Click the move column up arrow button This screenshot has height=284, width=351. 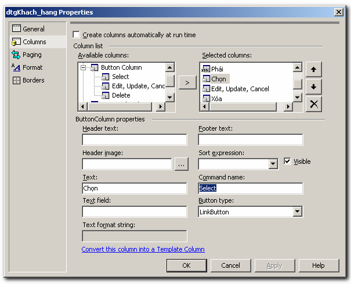coord(313,69)
